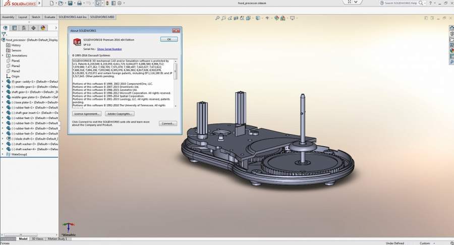The image size is (454, 245).
Task: Open the DisplayManager tab icon
Action: pos(43,28)
